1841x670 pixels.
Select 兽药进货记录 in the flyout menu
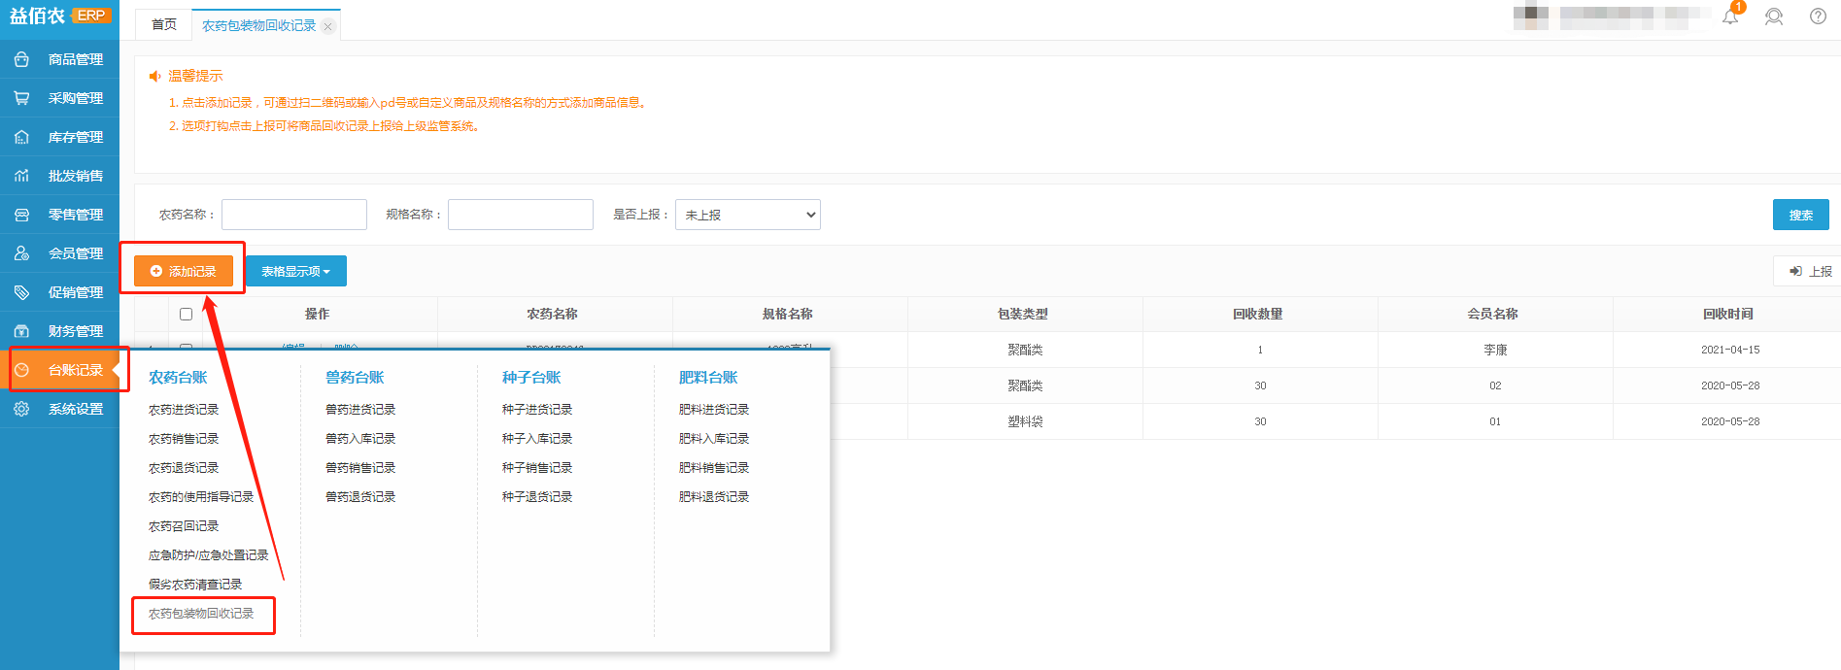click(x=360, y=410)
